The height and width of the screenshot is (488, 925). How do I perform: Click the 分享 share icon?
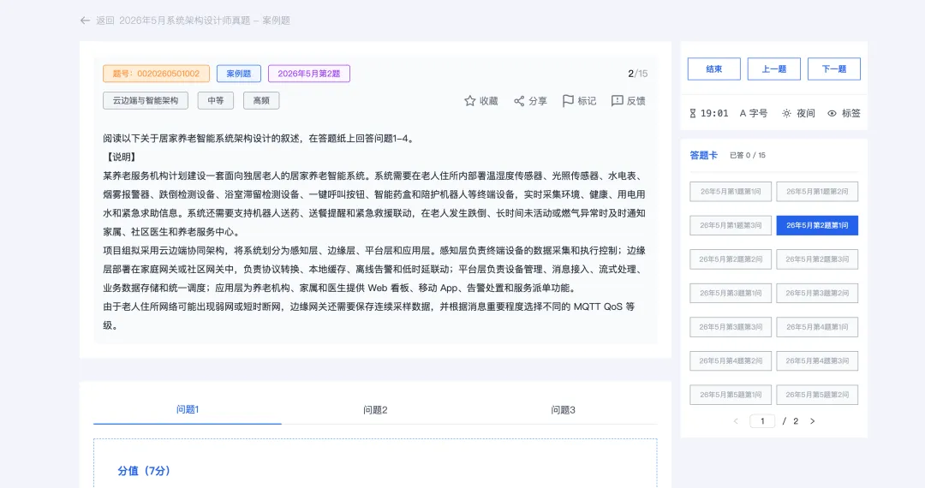coord(519,101)
